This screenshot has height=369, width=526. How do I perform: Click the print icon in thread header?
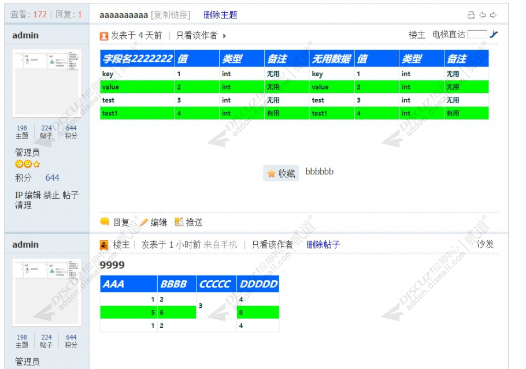point(471,15)
